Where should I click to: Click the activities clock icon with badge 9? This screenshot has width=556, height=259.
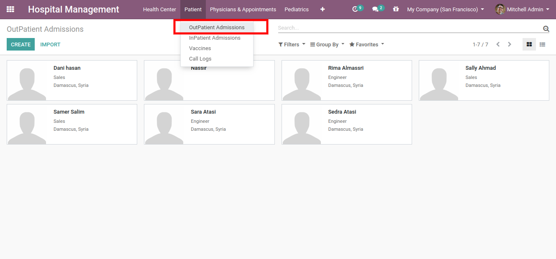click(x=356, y=9)
